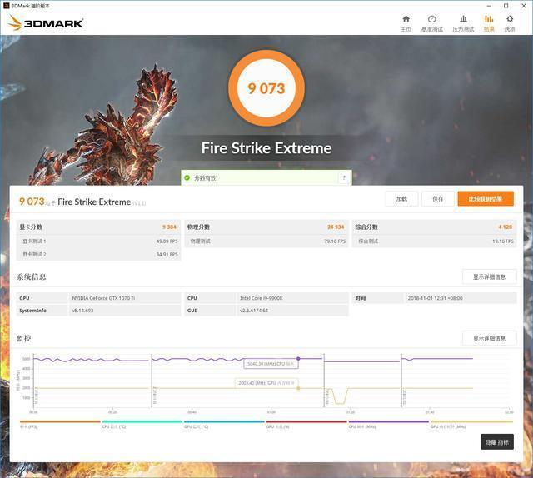Show details for the 系统信息 section
The width and height of the screenshot is (533, 478).
(489, 276)
